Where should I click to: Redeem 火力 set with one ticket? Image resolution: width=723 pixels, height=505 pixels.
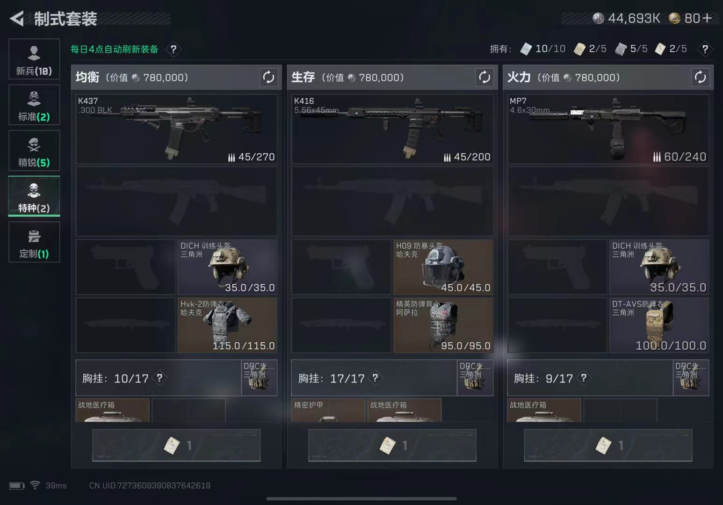click(x=608, y=445)
